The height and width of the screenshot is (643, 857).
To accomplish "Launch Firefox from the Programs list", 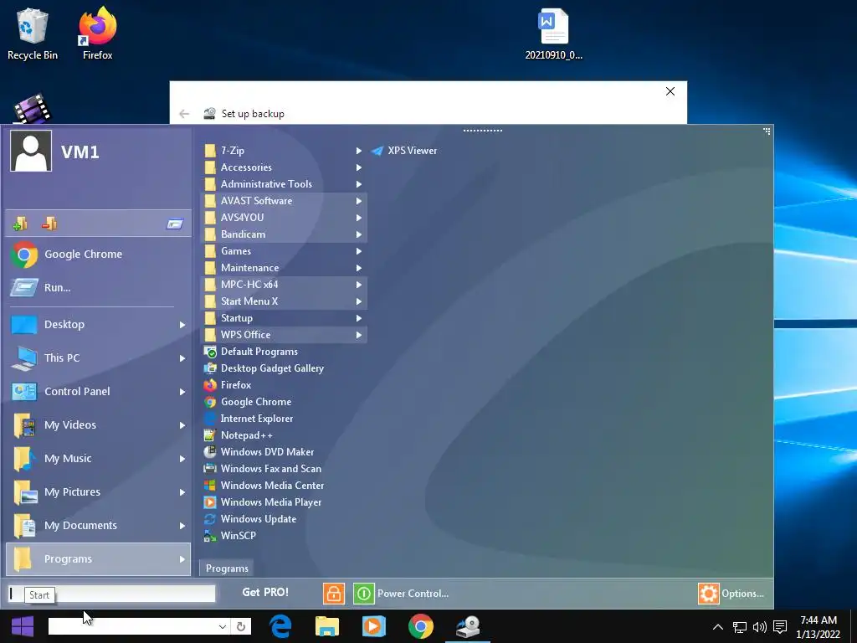I will pyautogui.click(x=228, y=385).
